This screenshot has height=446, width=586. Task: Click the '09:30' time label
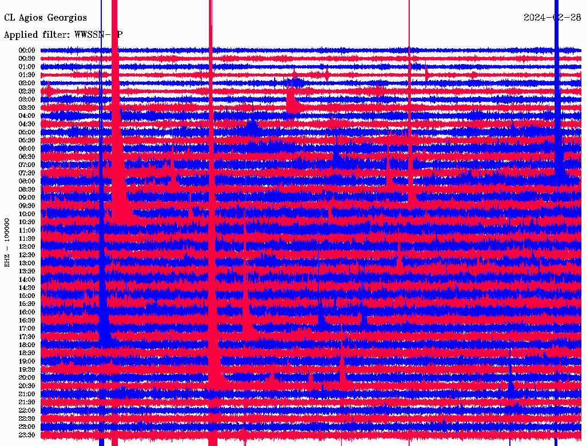click(27, 206)
